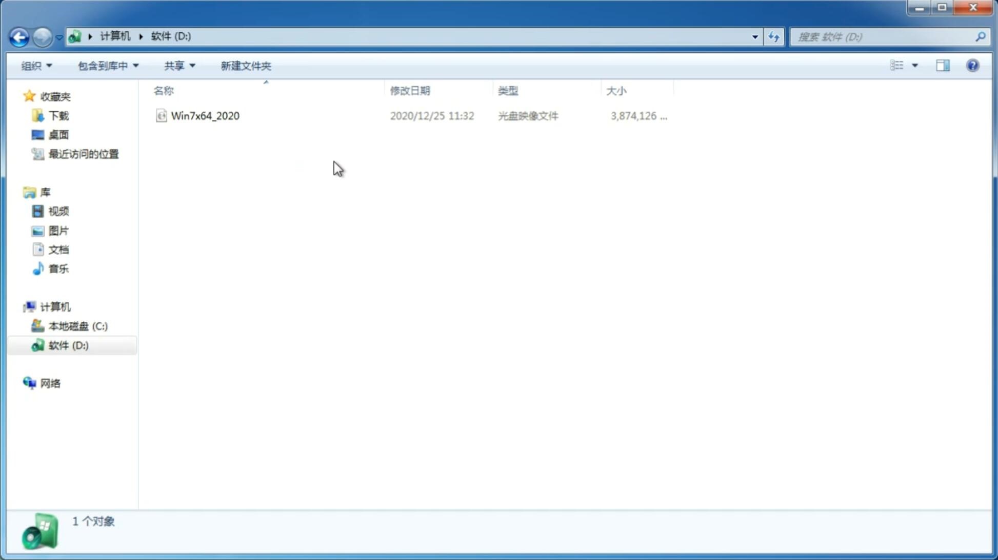Open the Win7x64_2020 disc image file
The height and width of the screenshot is (560, 998).
(205, 116)
